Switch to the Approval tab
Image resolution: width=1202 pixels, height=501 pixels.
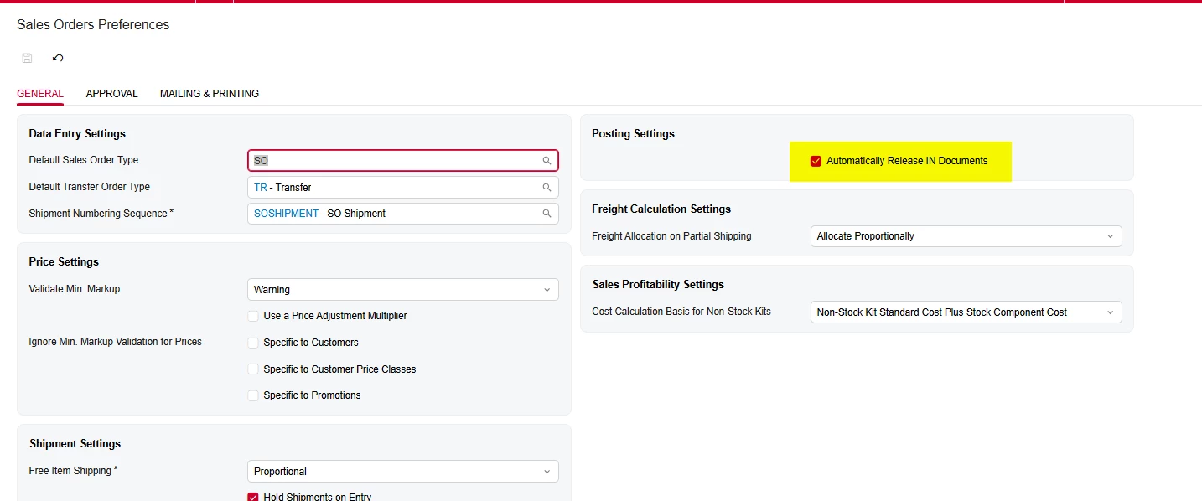click(x=111, y=94)
